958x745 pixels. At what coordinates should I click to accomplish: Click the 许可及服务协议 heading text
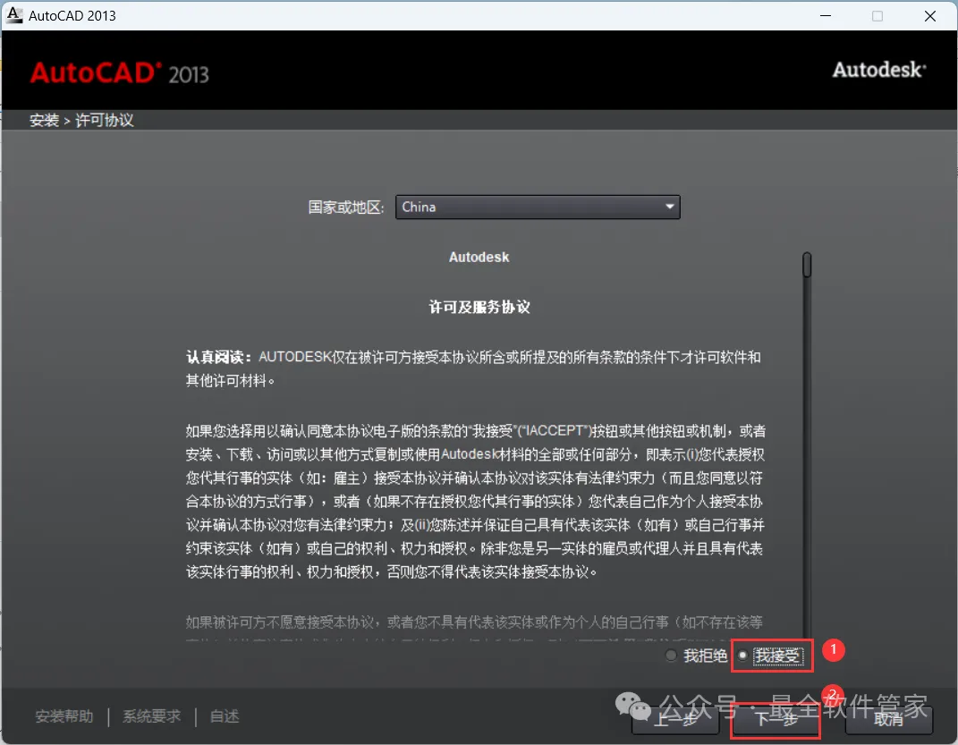479,307
